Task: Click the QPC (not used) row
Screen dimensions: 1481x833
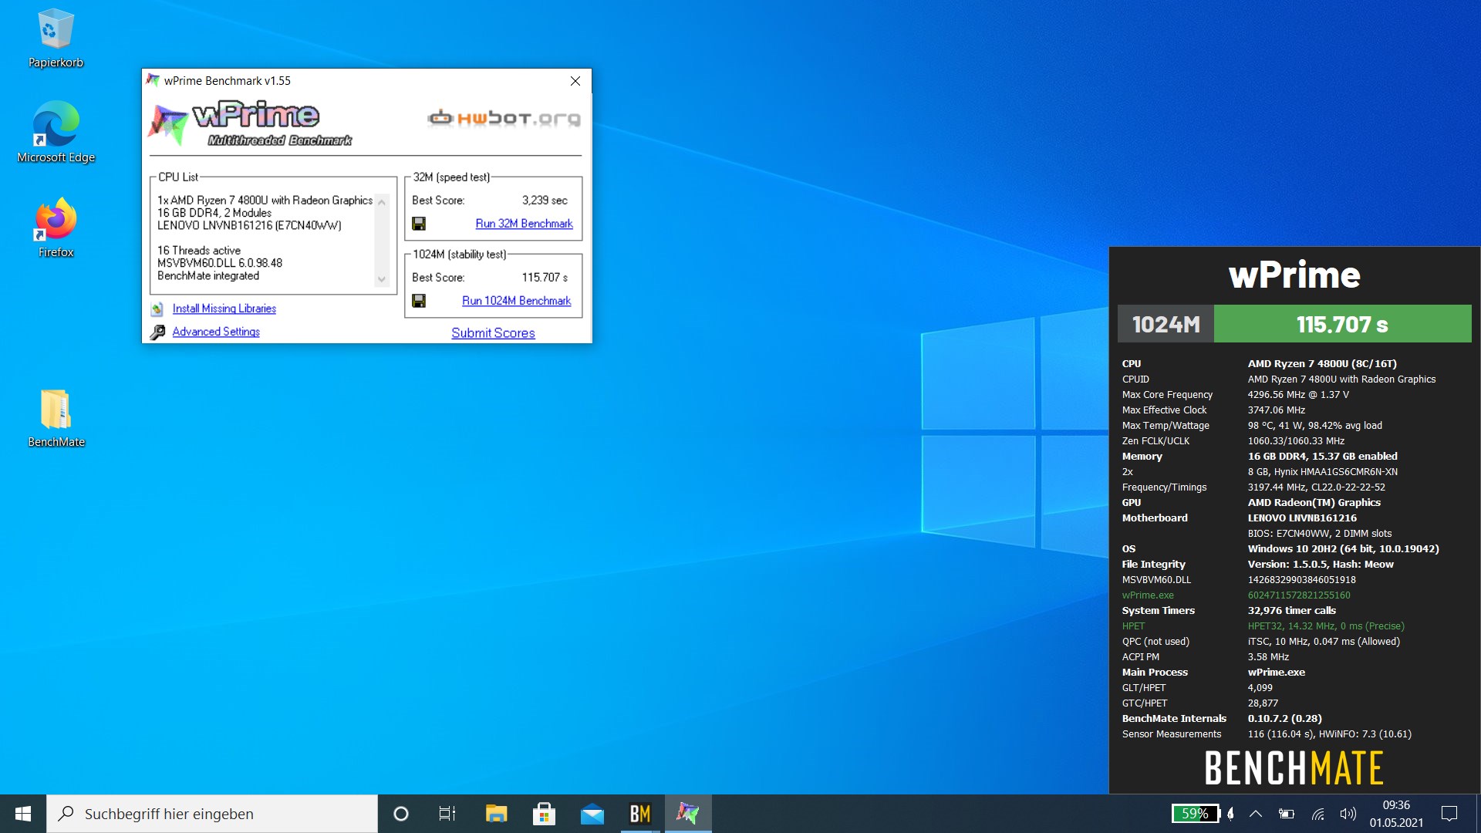Action: pyautogui.click(x=1260, y=642)
